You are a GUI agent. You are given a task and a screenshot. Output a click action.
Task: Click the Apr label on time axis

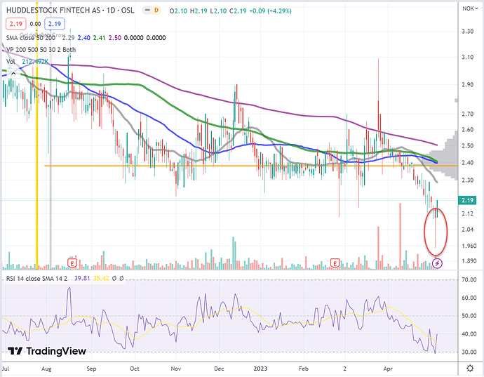pos(388,369)
